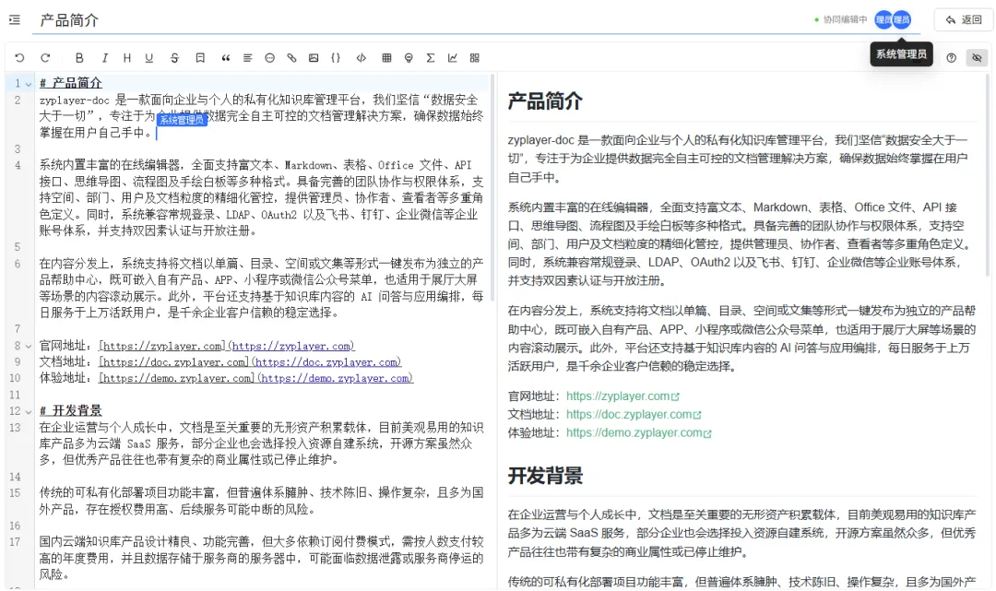996x591 pixels.
Task: Click editor paragraph starting 在内容分发上
Action: pos(261,289)
